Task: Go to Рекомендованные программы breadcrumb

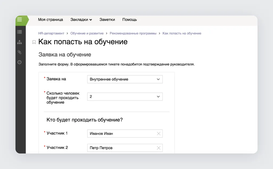Action: (x=133, y=33)
